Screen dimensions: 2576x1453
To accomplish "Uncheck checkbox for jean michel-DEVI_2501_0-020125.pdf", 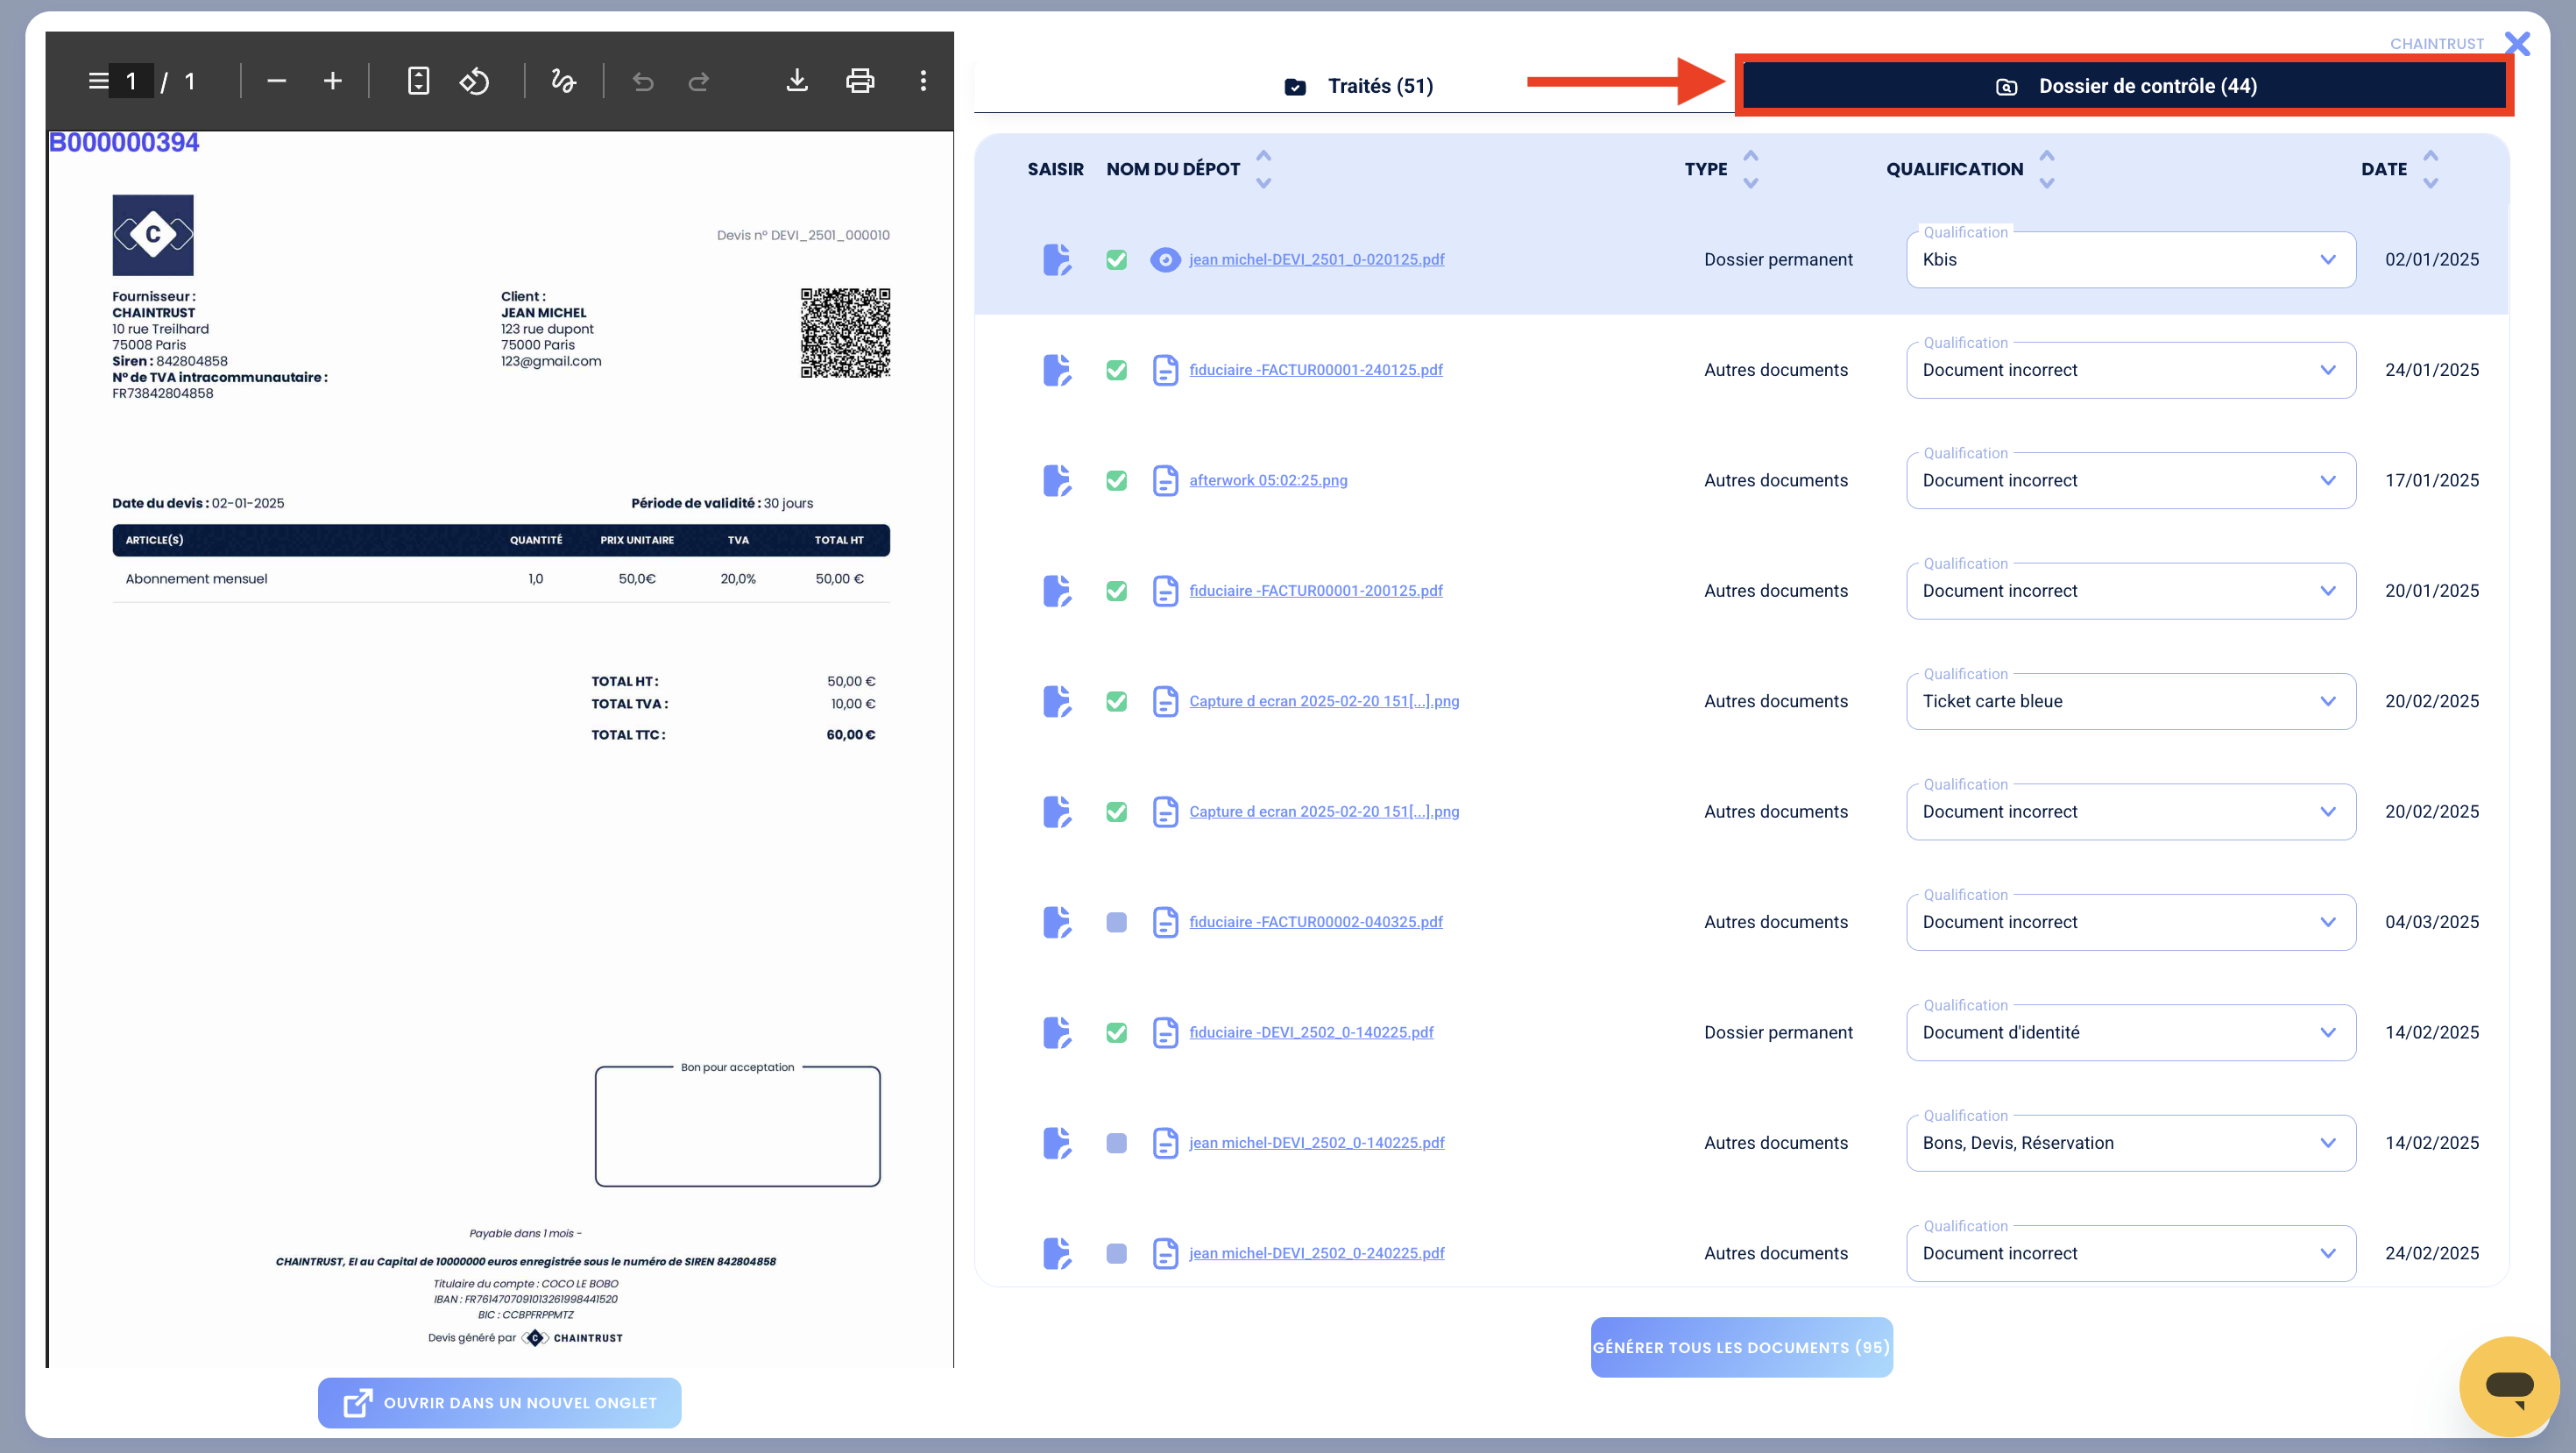I will click(x=1117, y=260).
